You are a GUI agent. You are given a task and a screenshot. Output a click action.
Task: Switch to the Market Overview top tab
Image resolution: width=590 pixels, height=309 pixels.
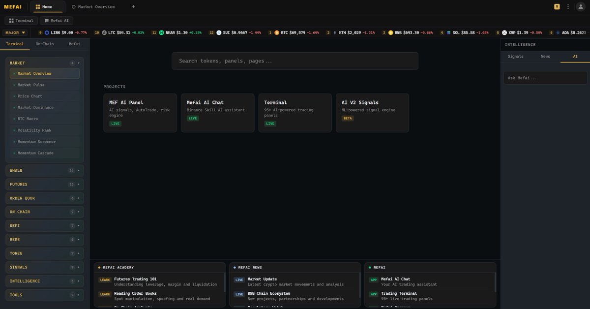click(93, 7)
